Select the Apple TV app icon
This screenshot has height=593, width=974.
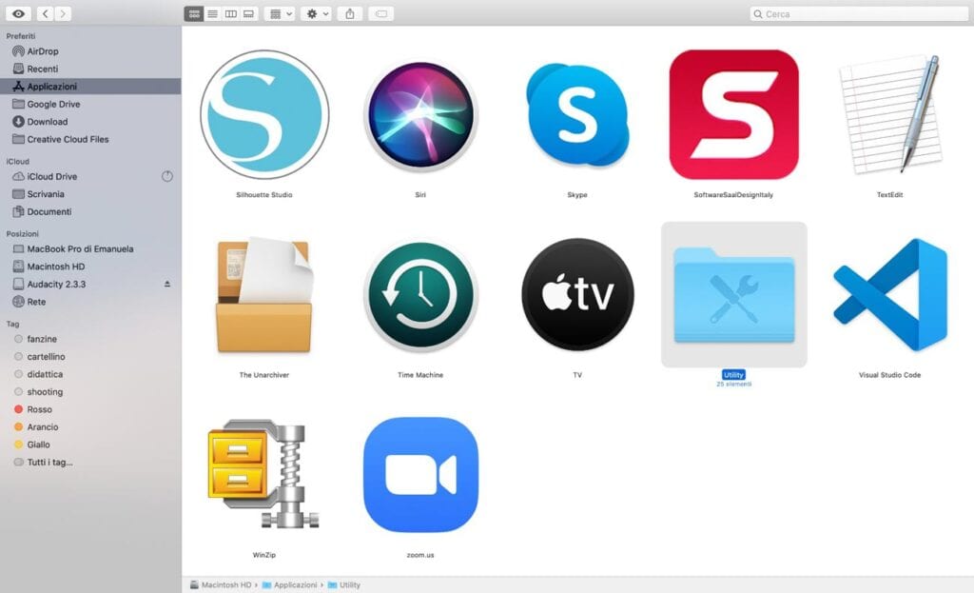coord(577,295)
